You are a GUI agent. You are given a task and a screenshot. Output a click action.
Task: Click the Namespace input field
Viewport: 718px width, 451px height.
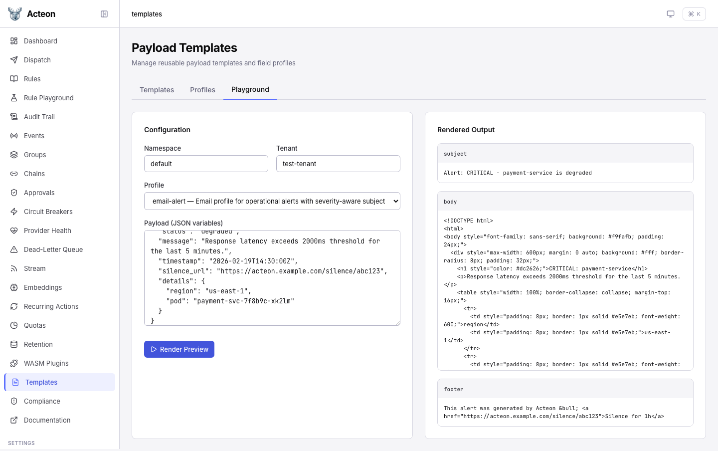[x=206, y=164]
